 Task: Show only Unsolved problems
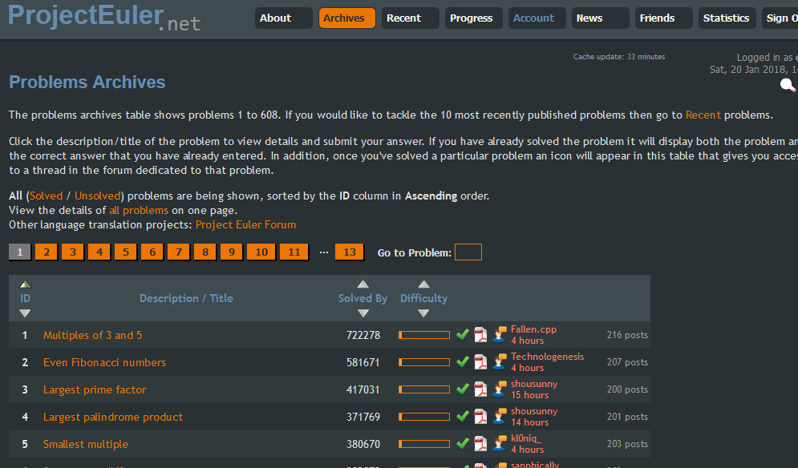click(97, 196)
